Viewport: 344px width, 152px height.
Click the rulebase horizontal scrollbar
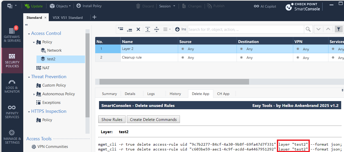[174, 81]
